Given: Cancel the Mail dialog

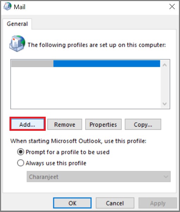Looking at the screenshot, I should point(115,203).
